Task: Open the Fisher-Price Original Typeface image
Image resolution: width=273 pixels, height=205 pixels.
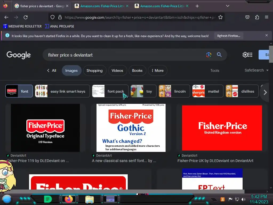Action: (x=45, y=128)
